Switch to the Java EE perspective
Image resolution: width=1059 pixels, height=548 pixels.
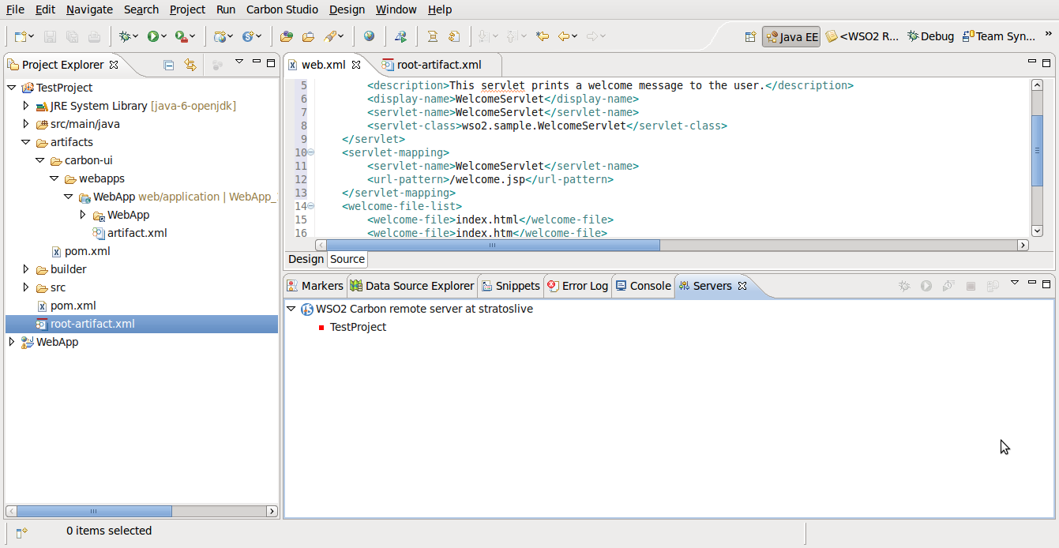(791, 36)
